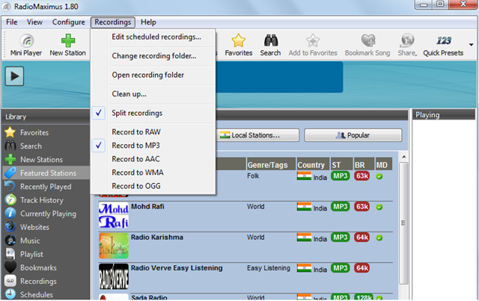Click the Mohd Rafi station logo
The height and width of the screenshot is (301, 479).
click(x=114, y=215)
